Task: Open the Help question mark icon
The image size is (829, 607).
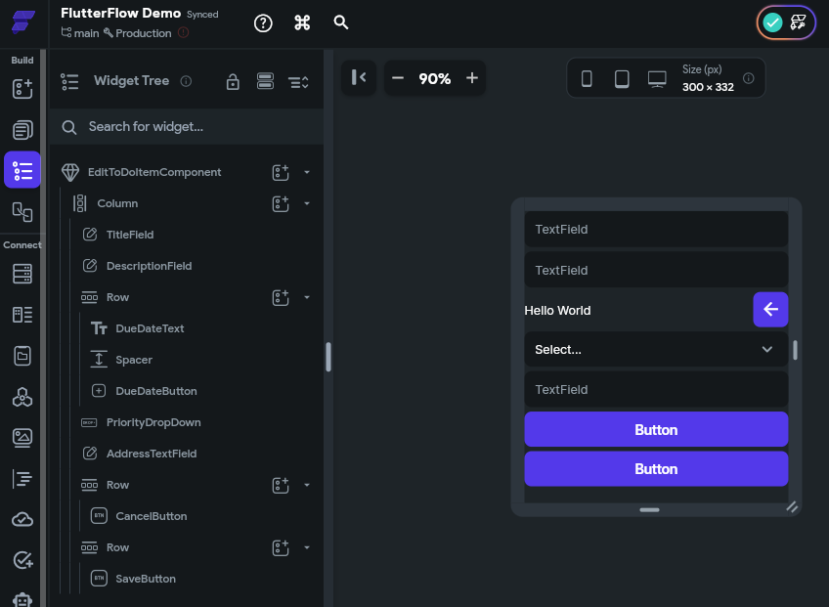Action: tap(263, 22)
